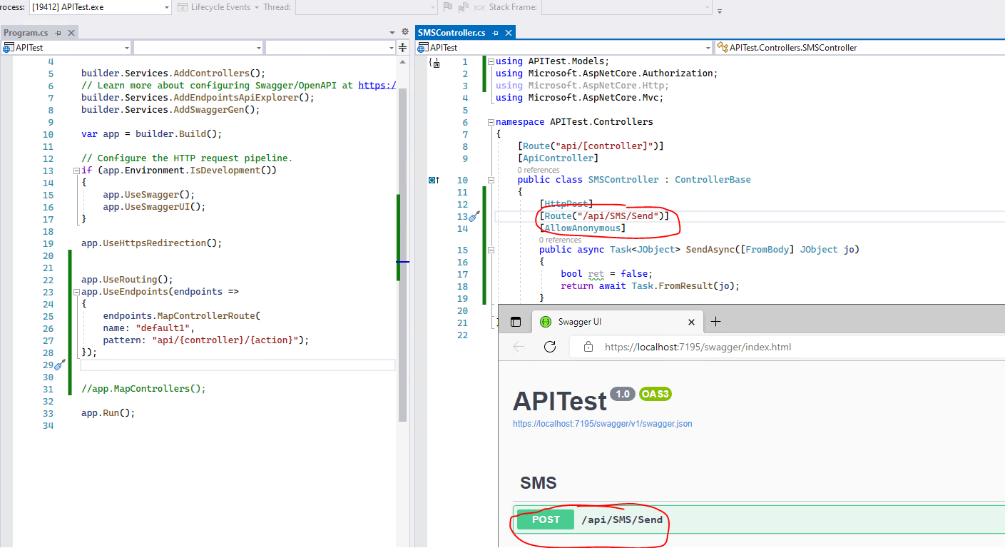Click 0 references above SMSController class
Viewport: 1005px width, 548px height.
(x=539, y=170)
